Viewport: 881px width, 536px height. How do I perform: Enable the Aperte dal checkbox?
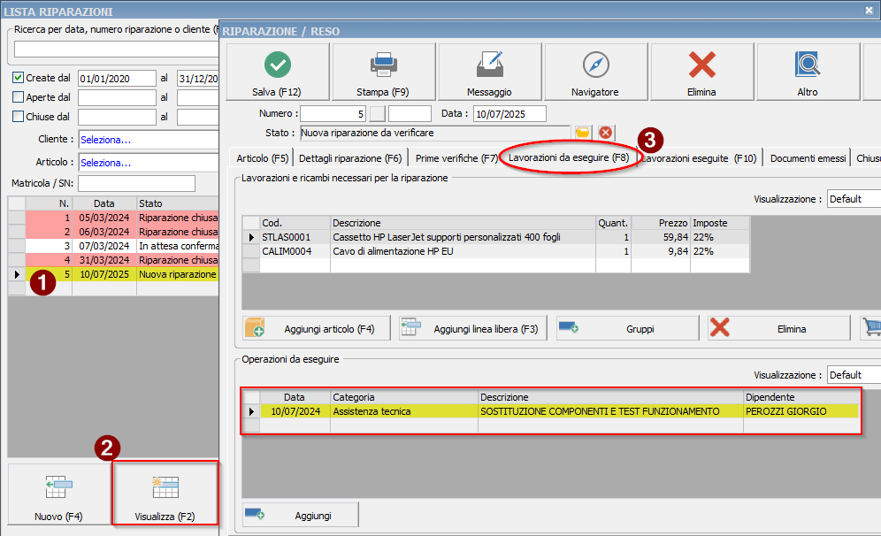[x=19, y=97]
